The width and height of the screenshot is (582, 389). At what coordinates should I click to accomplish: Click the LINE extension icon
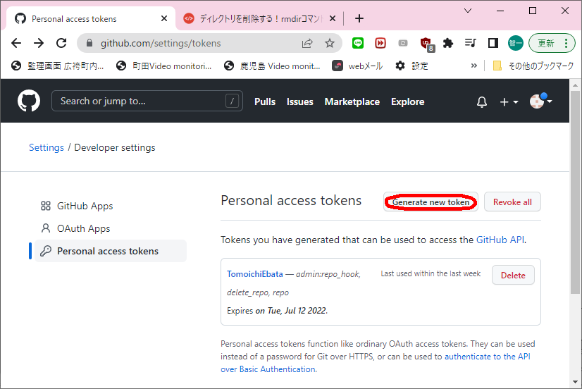click(358, 43)
